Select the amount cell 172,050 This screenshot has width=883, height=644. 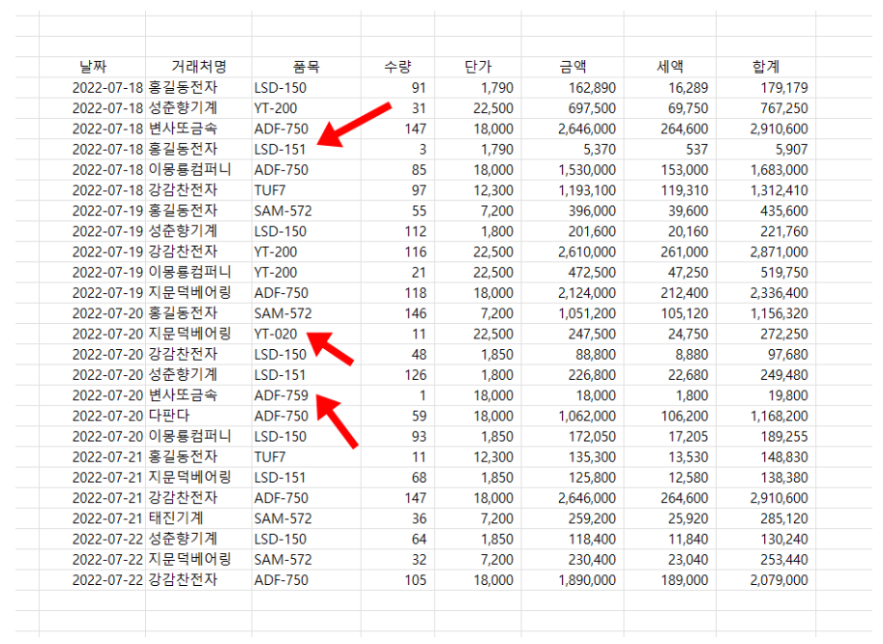573,436
